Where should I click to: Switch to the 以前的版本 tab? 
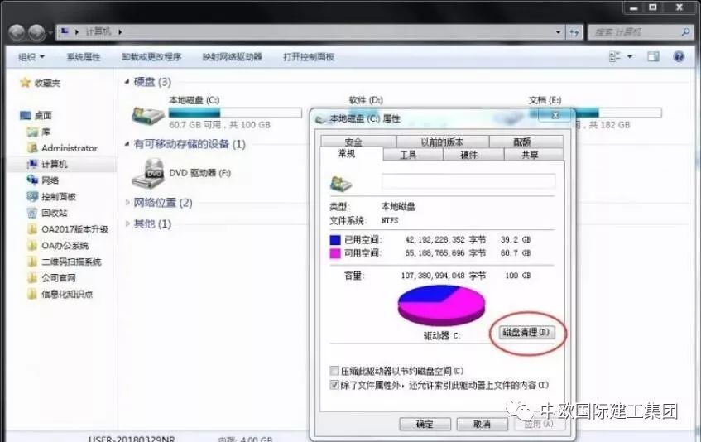tap(442, 142)
